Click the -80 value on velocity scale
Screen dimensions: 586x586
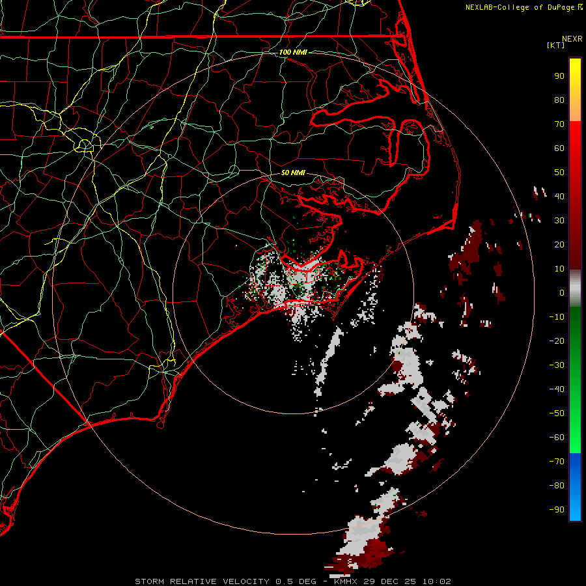click(x=557, y=486)
